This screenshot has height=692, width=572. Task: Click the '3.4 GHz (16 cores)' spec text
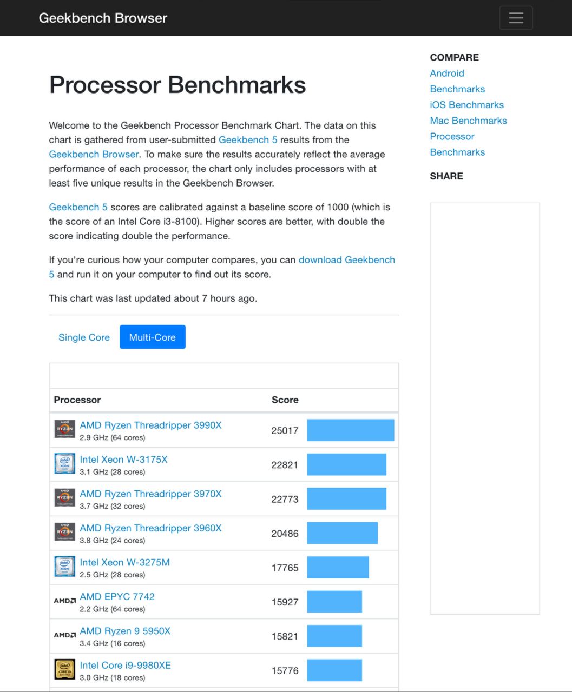(113, 643)
